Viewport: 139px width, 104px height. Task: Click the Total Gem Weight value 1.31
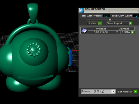[x=106, y=16]
